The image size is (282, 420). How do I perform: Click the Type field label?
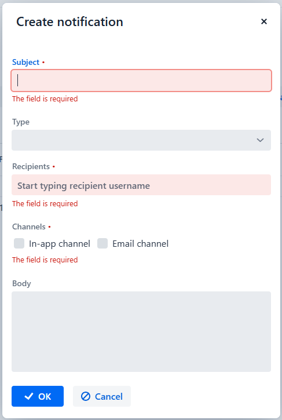coord(21,122)
